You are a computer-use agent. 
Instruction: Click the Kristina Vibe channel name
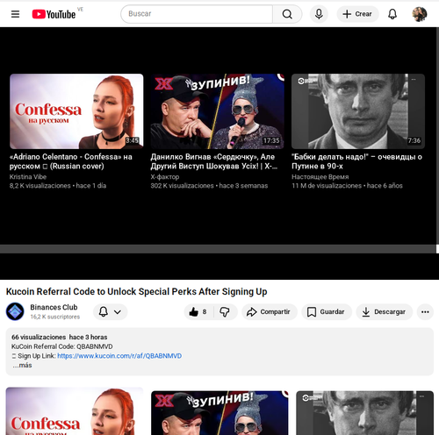coord(28,177)
